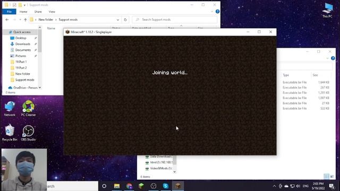The height and width of the screenshot is (191, 340).
Task: Expand the recent locations dropdown arrow
Action: tap(20, 20)
